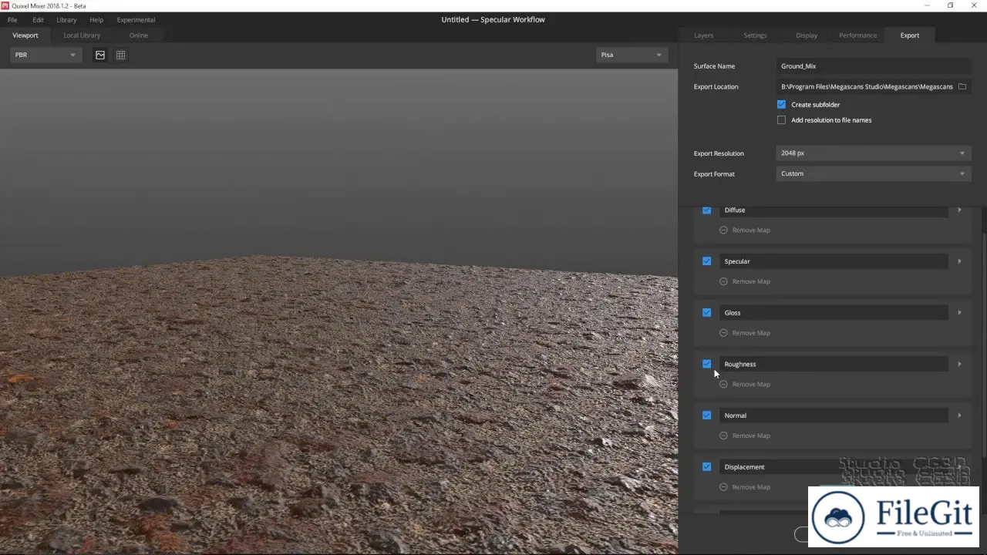Open the File menu

(12, 19)
